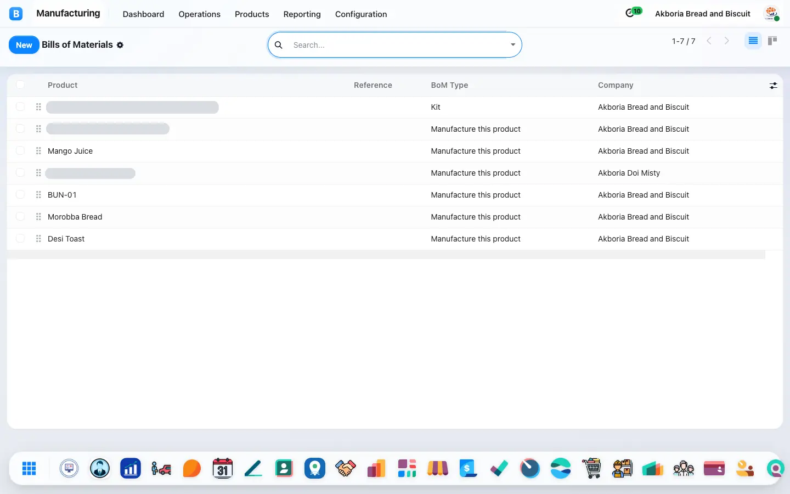
Task: Switch to kanban view
Action: point(772,41)
